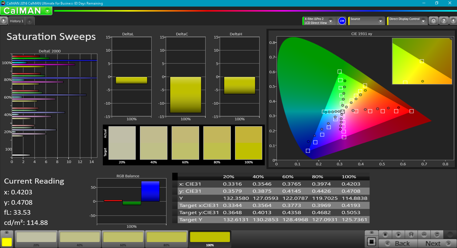Image resolution: width=457 pixels, height=248 pixels.
Task: Click the red 100% target square on CIE chart
Action: coord(412,111)
